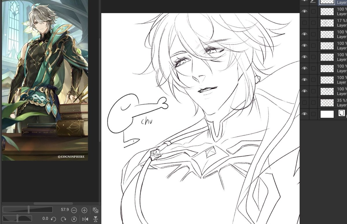Image resolution: width=347 pixels, height=224 pixels.
Task: Click the Navigator zoom slider
Action: [x=28, y=210]
